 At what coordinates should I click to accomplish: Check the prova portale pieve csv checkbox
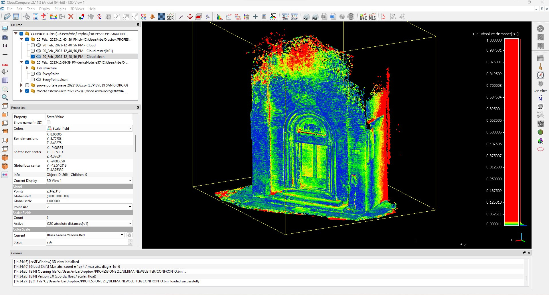27,85
